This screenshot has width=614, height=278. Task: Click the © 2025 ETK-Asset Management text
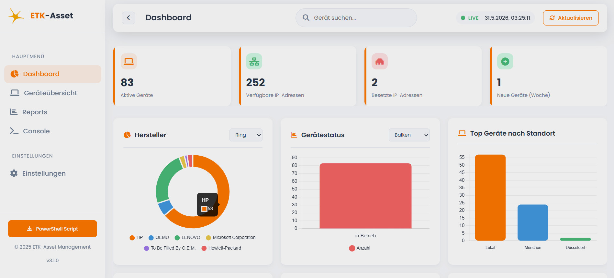(x=52, y=247)
